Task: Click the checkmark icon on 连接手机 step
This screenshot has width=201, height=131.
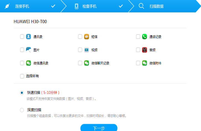Action: (53, 6)
